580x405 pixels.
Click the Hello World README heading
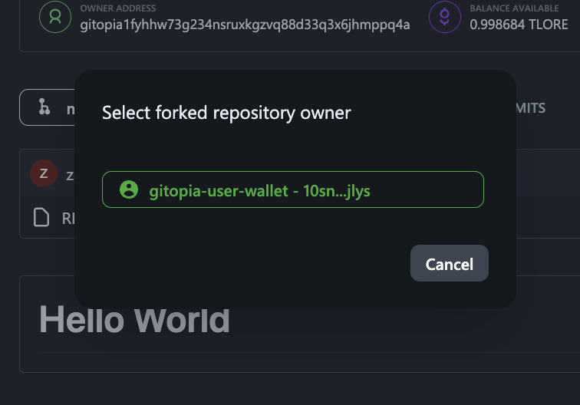pos(134,319)
